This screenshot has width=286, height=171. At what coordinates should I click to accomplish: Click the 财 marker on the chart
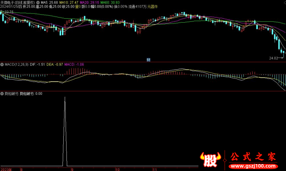click(148, 60)
